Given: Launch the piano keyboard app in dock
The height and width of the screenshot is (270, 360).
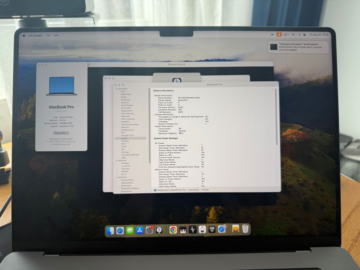Looking at the screenshot, I should point(183,230).
